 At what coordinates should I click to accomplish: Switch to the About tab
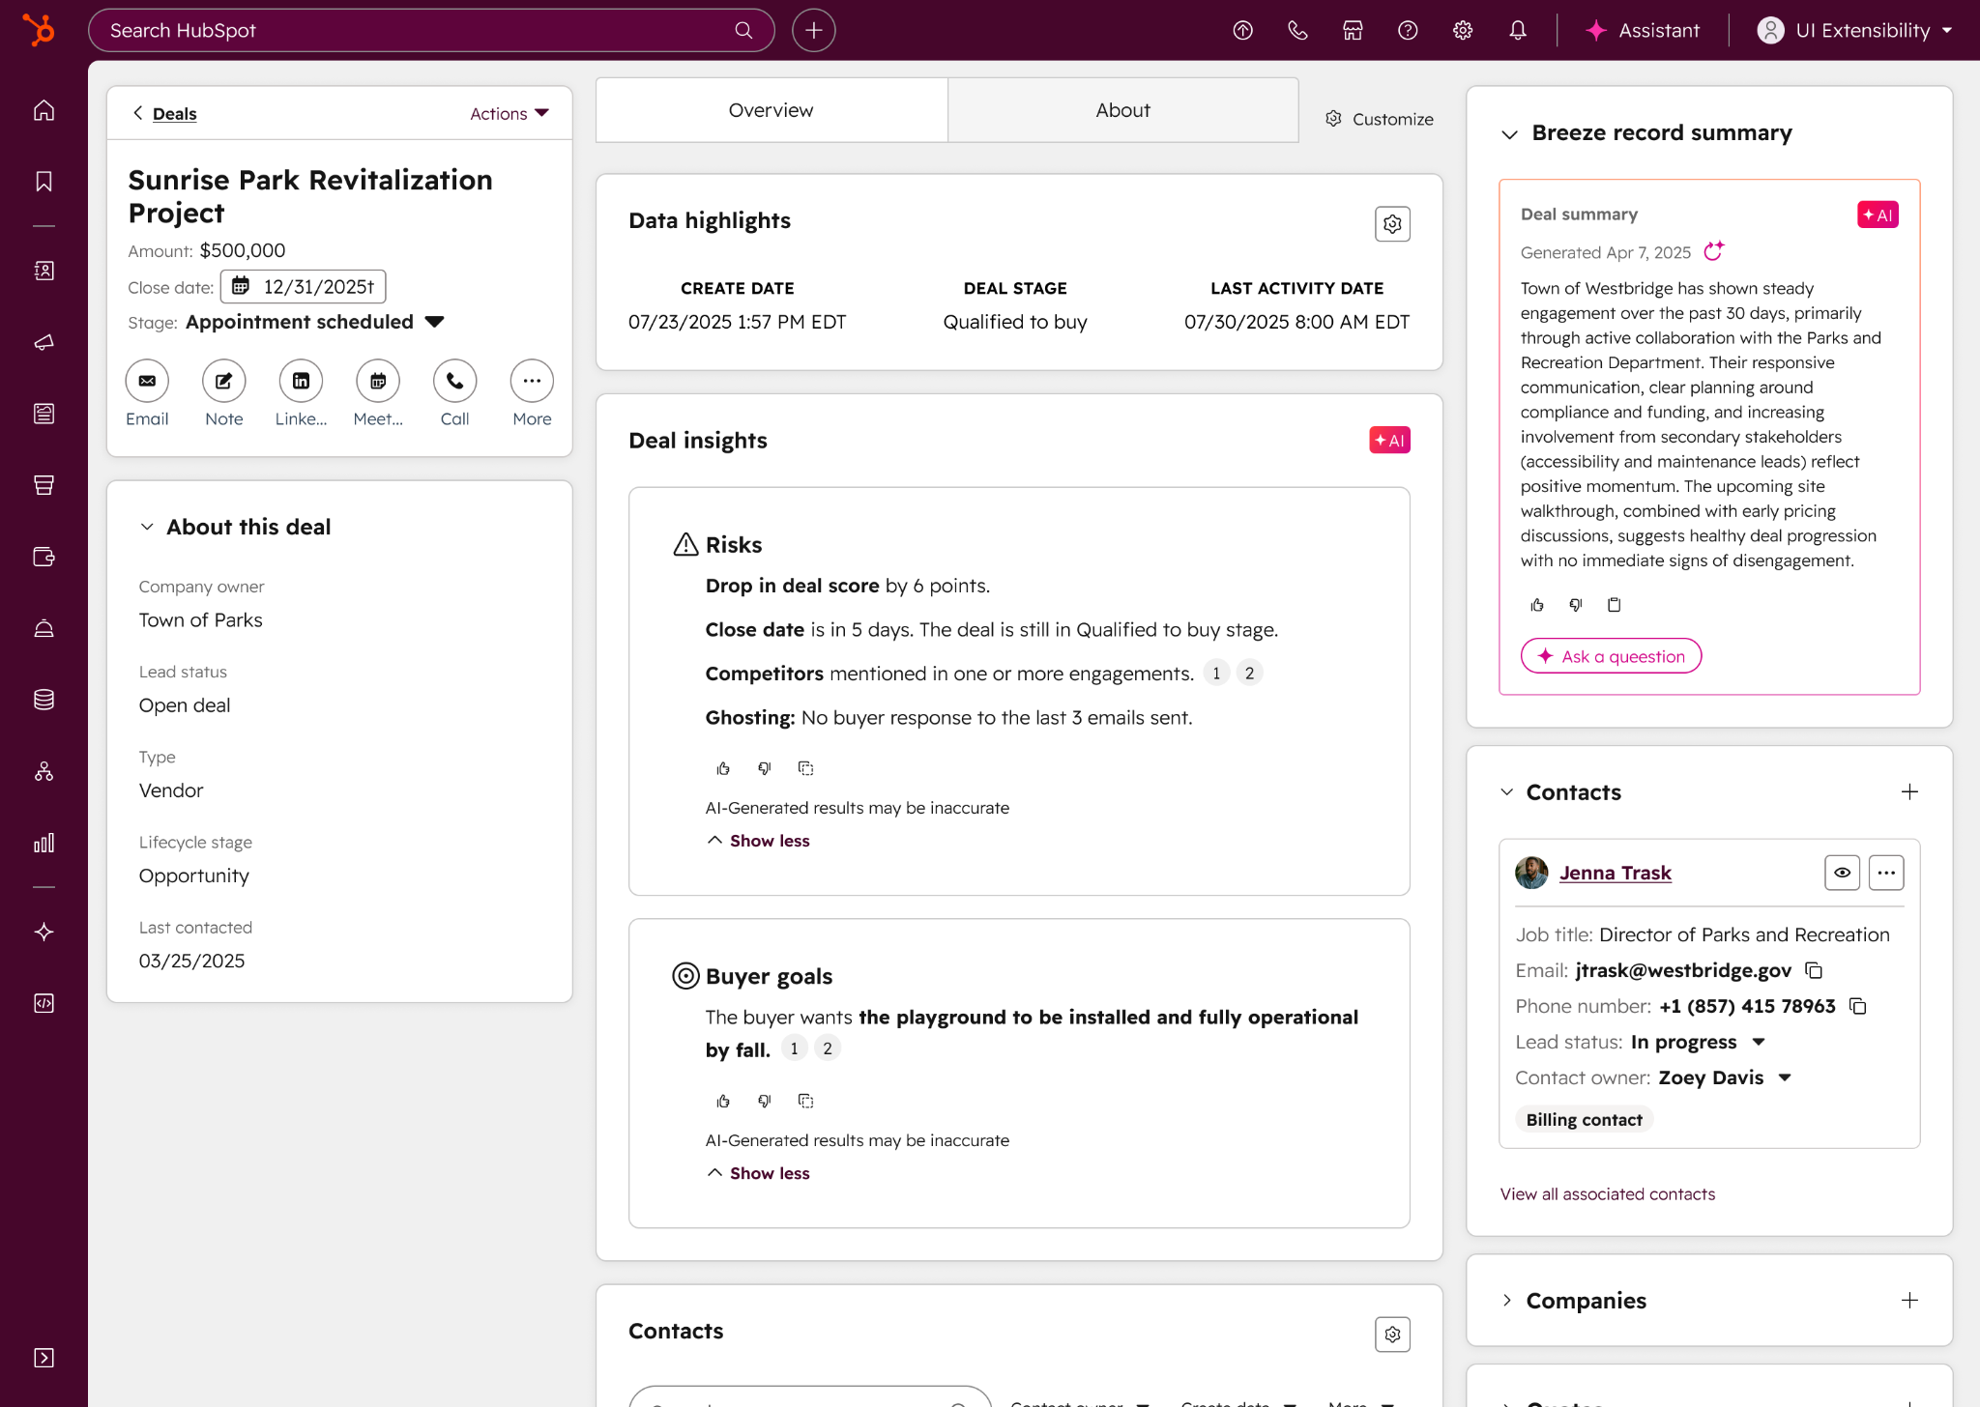pos(1122,110)
